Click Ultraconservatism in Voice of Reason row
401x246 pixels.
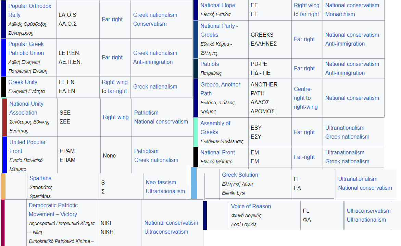pos(368,211)
